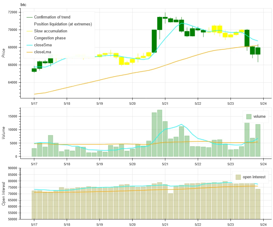273x227 pixels.
Task: Click the cyan closeSma legend line icon
Action: click(29, 45)
